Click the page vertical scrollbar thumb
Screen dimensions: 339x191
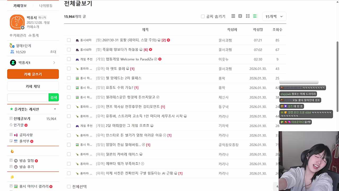coord(337,76)
